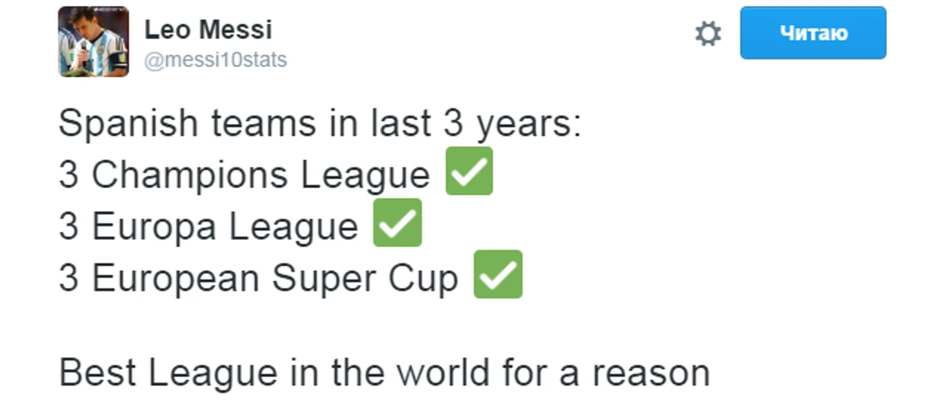Click the Champions League text
944x400 pixels.
261,175
